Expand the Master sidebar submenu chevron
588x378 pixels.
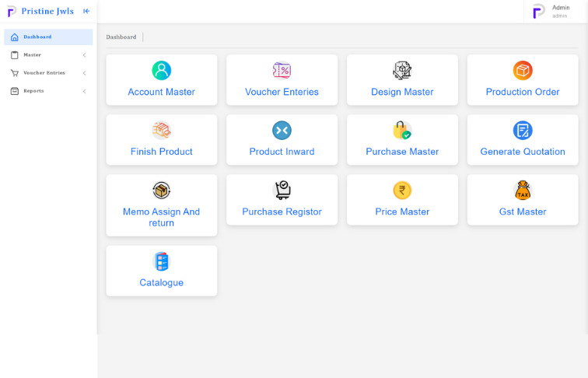coord(84,55)
